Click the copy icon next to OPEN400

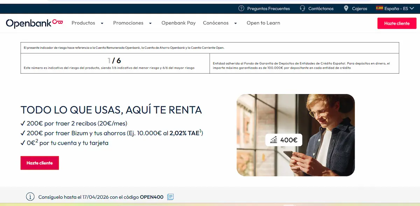170,197
